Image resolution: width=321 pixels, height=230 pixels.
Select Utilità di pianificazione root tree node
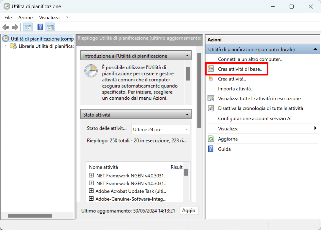39,39
